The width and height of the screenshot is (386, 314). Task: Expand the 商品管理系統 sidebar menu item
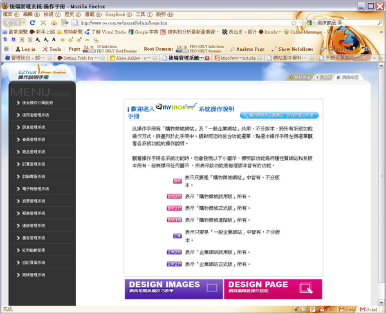pyautogui.click(x=33, y=152)
